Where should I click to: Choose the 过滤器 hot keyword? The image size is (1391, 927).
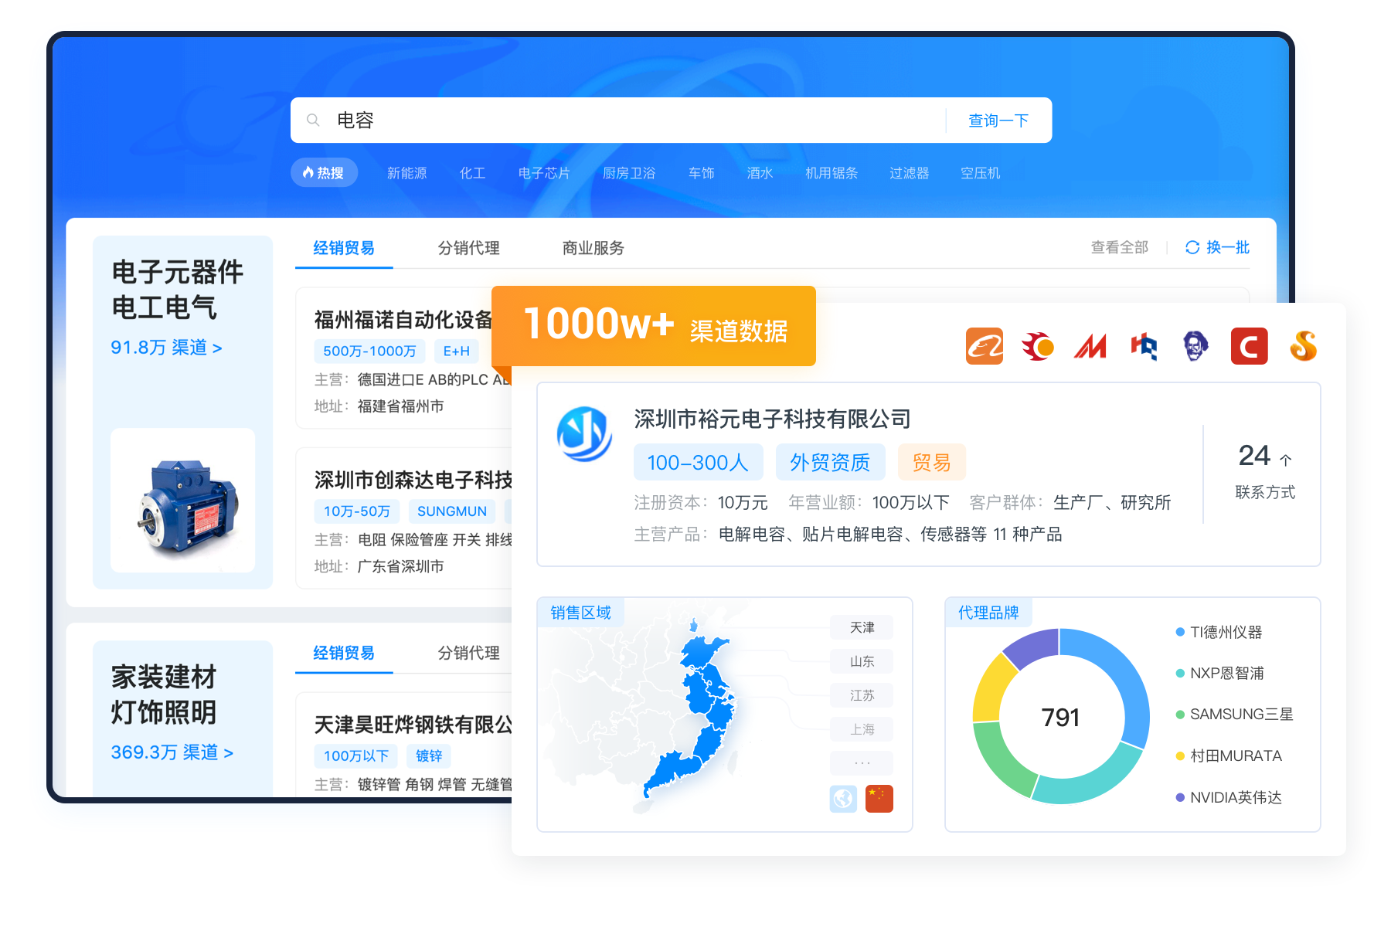click(910, 173)
